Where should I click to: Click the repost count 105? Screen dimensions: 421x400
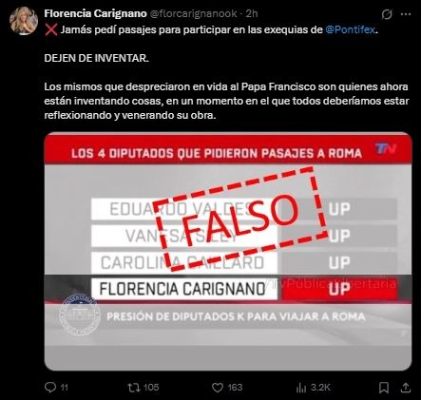151,388
